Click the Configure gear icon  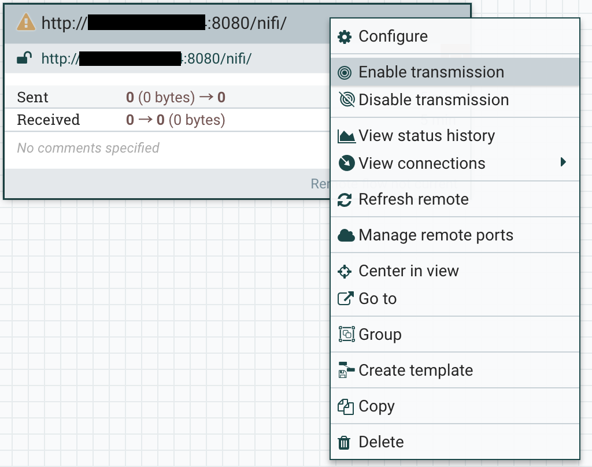(x=345, y=36)
